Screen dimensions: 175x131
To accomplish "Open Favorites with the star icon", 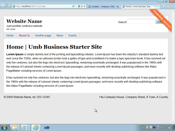I will [168, 6].
